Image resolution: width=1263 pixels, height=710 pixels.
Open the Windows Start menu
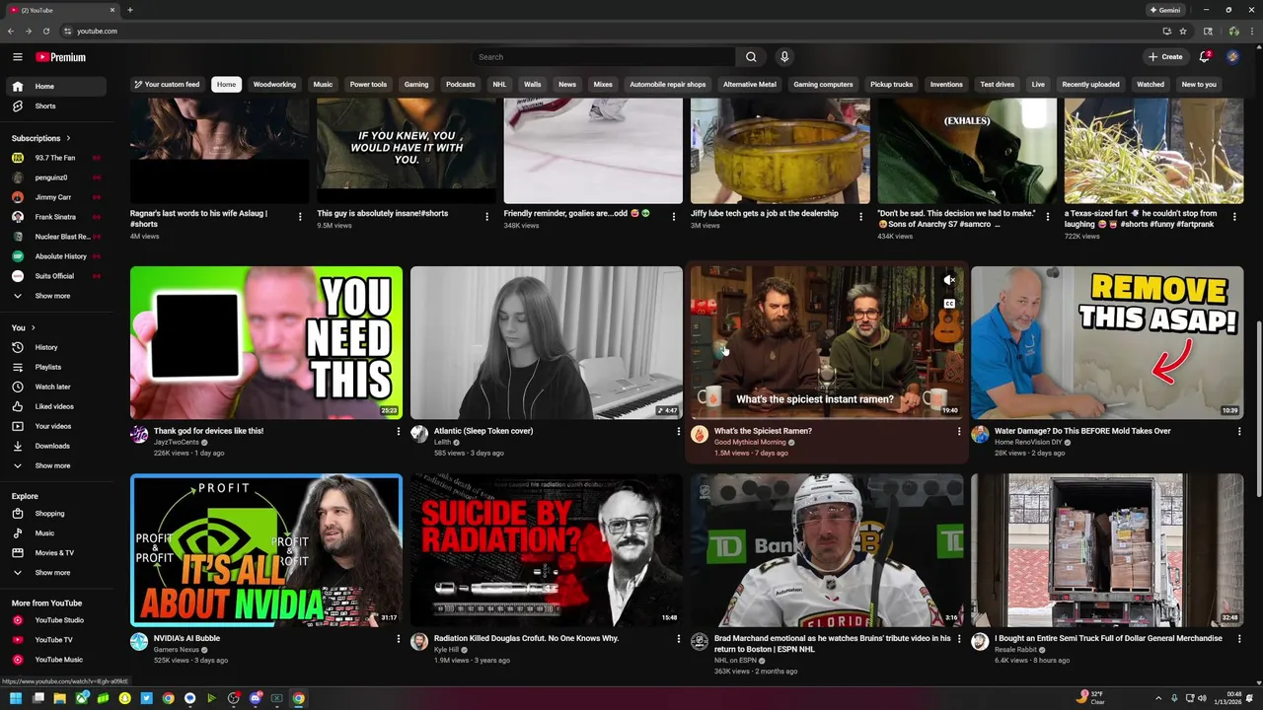pyautogui.click(x=16, y=699)
